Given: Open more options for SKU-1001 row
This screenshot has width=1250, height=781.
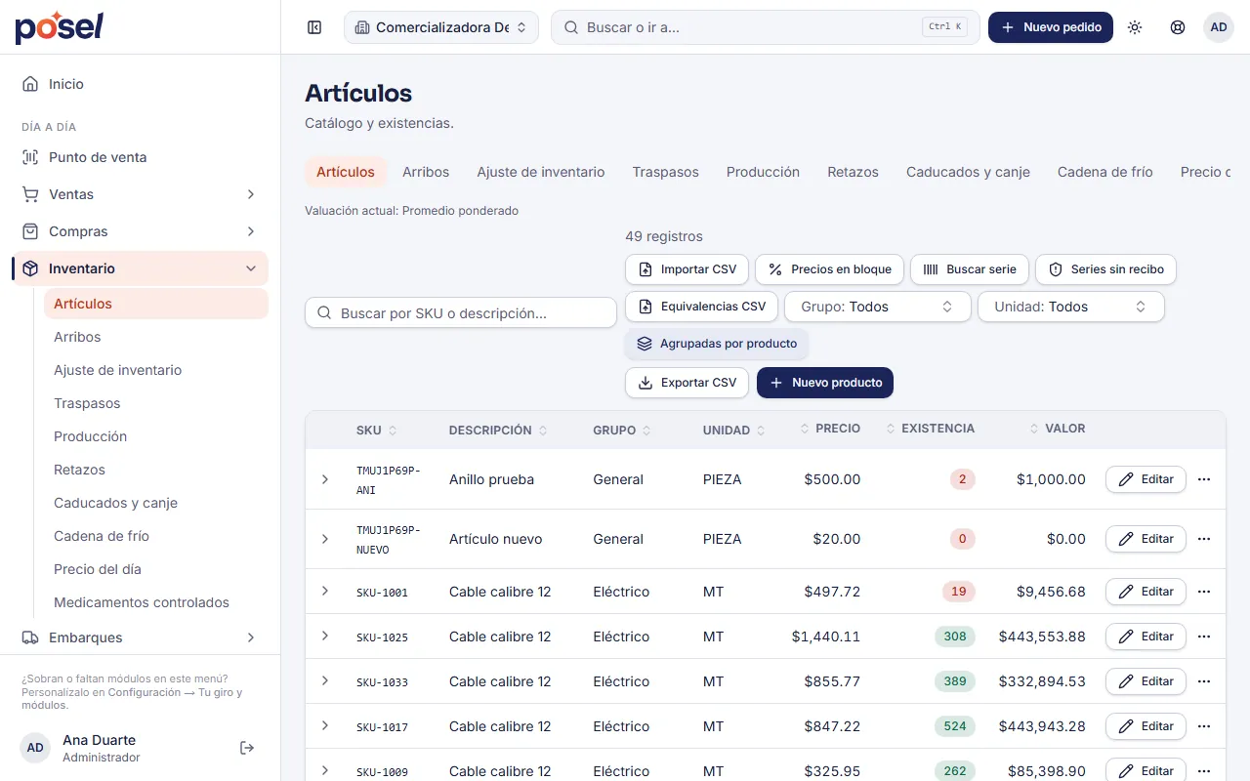Looking at the screenshot, I should 1204,592.
